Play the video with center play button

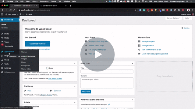[x=97, y=54]
